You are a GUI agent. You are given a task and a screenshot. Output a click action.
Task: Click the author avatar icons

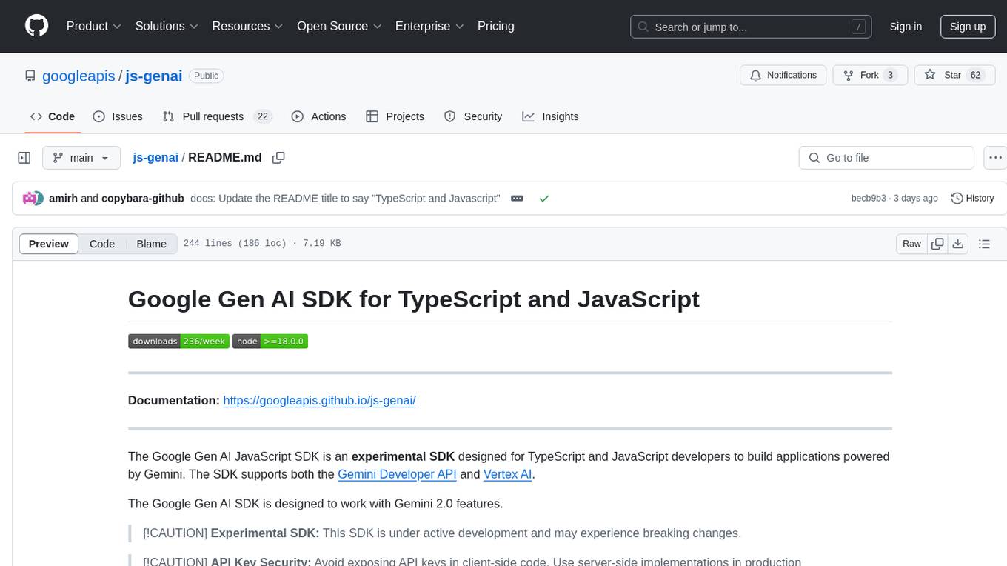33,198
